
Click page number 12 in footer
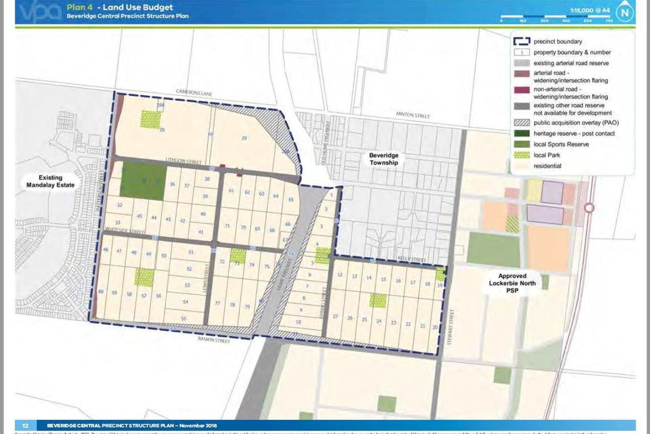coord(25,426)
